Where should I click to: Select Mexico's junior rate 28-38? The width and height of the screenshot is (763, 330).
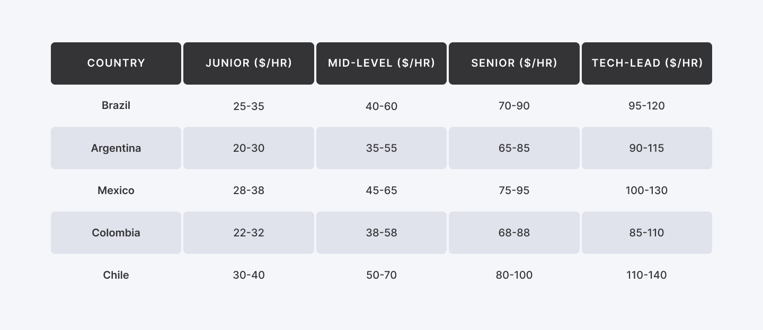(x=249, y=190)
